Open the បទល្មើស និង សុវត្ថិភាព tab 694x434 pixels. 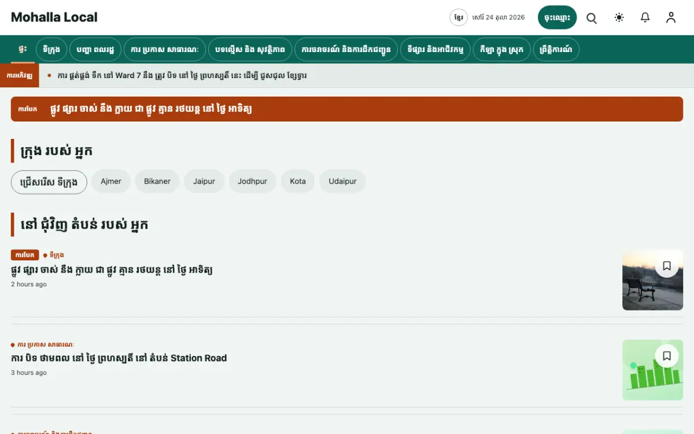coord(250,49)
